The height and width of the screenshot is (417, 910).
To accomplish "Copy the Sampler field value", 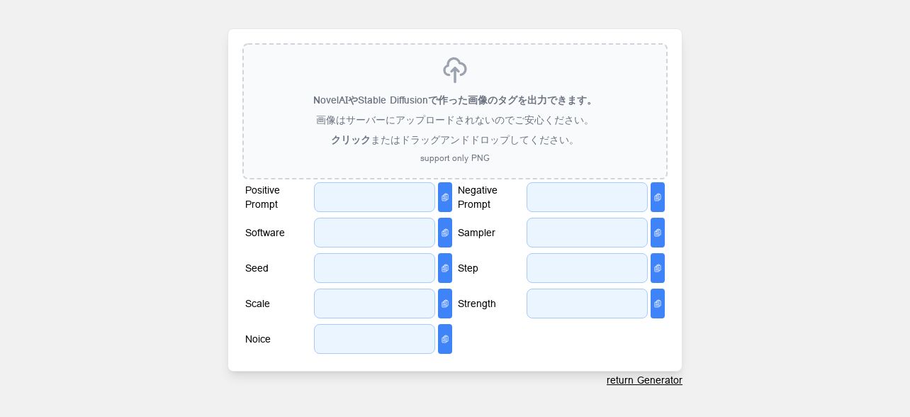I will (x=658, y=233).
